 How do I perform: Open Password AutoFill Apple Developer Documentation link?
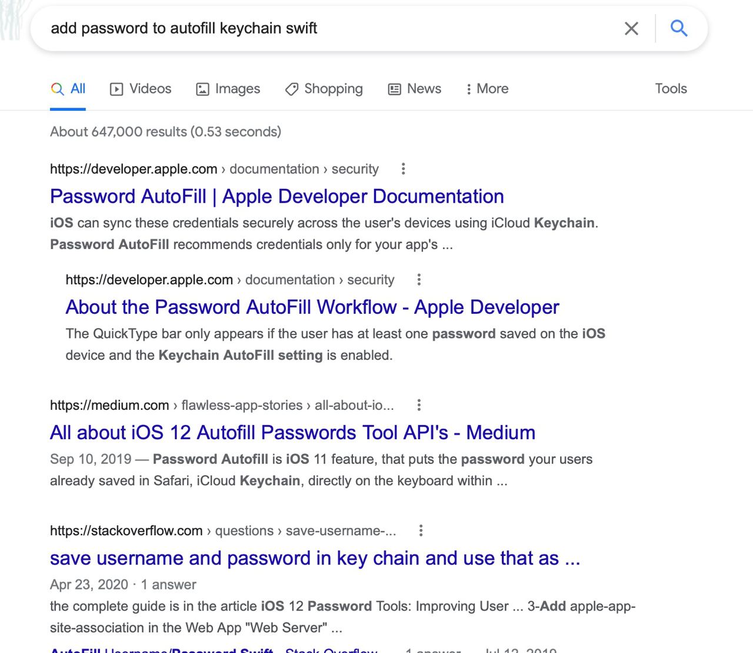[x=277, y=196]
